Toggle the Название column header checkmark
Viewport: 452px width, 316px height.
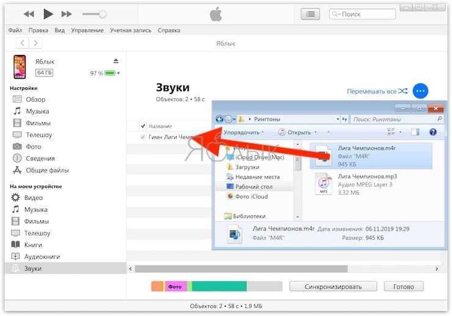[x=143, y=126]
